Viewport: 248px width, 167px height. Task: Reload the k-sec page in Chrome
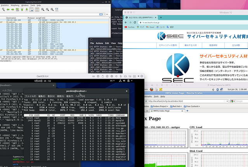click(x=135, y=22)
